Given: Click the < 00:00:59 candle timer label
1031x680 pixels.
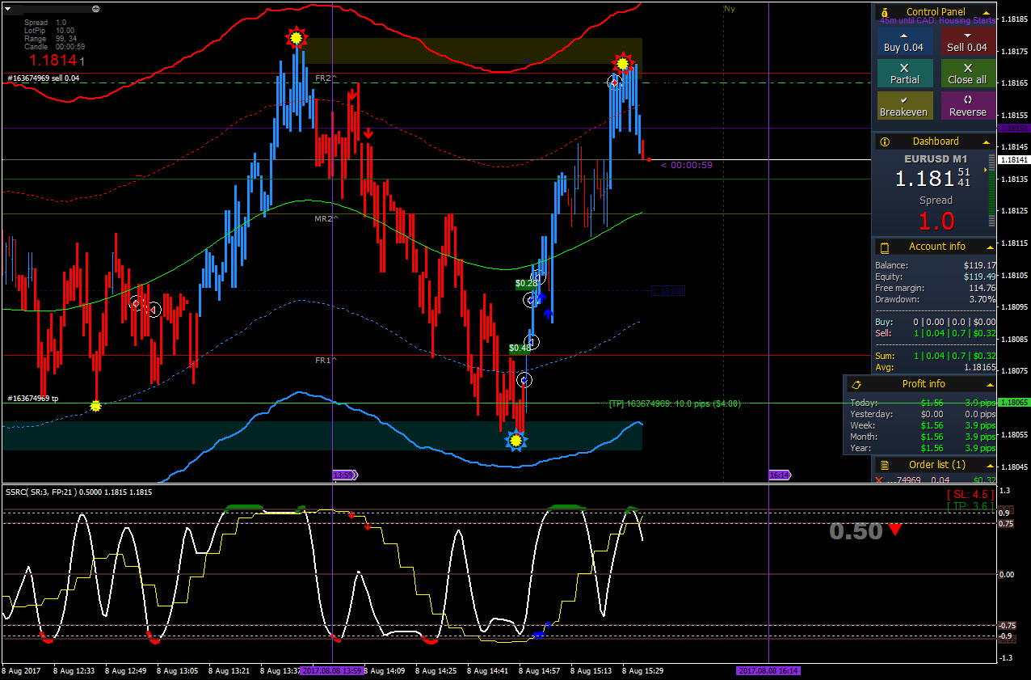Looking at the screenshot, I should click(686, 165).
